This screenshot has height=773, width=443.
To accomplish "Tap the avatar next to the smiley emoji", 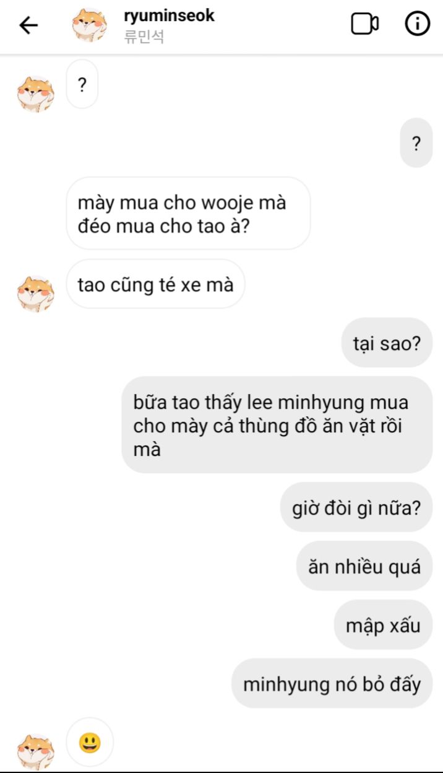I will [36, 752].
